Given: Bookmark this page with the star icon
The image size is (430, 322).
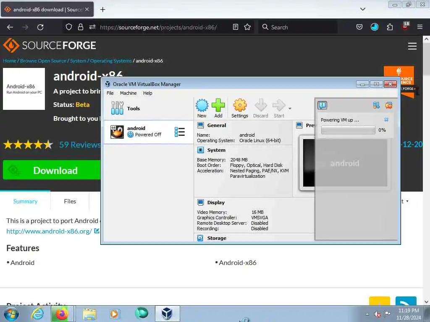Looking at the screenshot, I should pos(247,27).
